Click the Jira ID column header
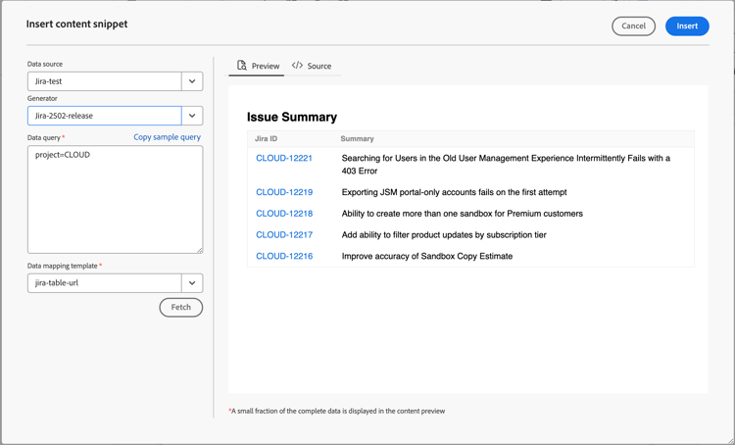Image resolution: width=735 pixels, height=445 pixels. pos(266,139)
